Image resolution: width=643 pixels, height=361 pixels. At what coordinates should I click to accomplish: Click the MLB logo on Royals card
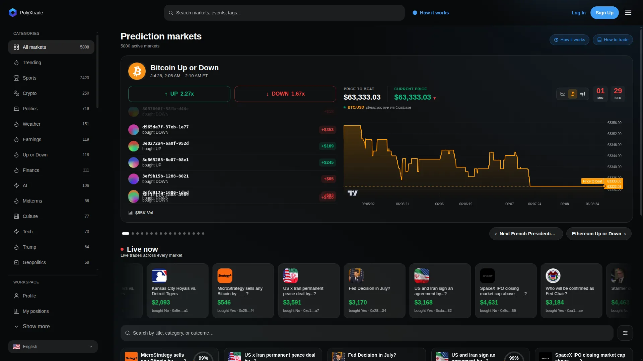tap(159, 276)
